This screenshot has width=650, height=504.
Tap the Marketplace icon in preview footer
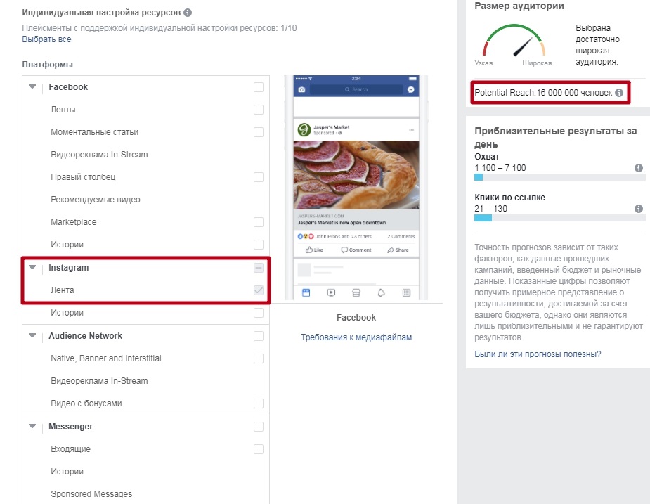click(x=356, y=292)
